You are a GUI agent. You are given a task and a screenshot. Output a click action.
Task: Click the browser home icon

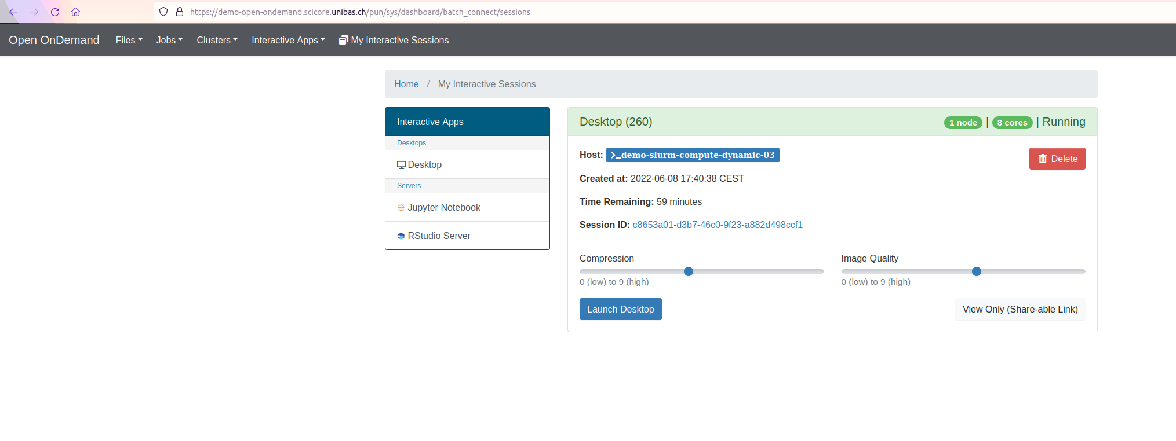[76, 12]
